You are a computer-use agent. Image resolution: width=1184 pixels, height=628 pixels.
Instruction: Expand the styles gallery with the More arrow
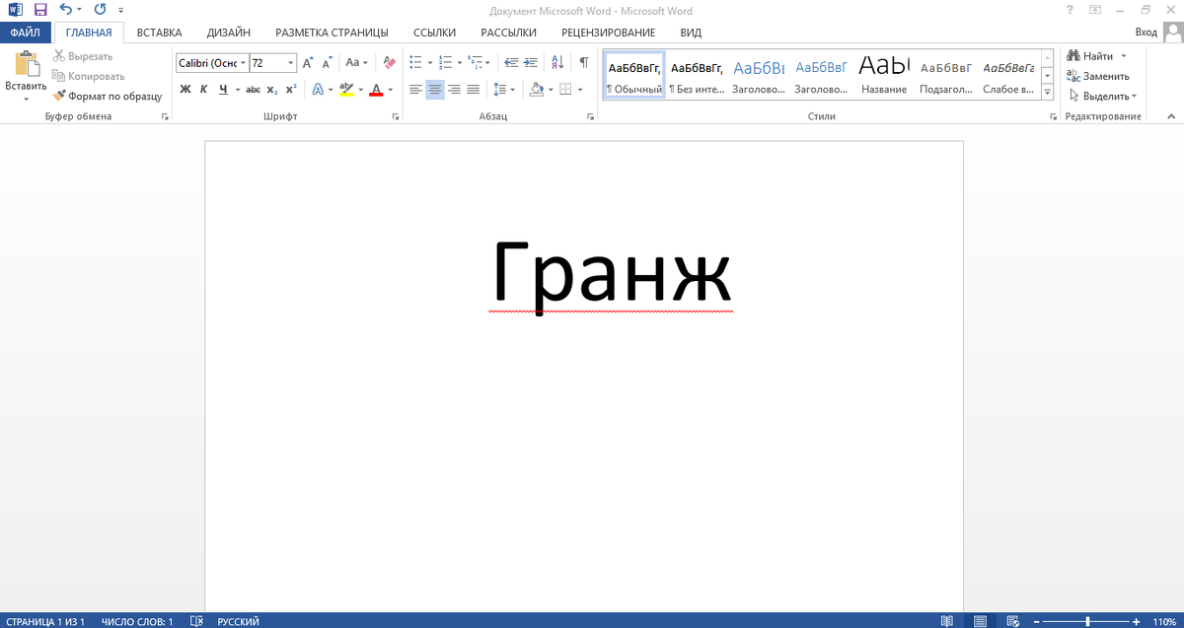(1047, 94)
